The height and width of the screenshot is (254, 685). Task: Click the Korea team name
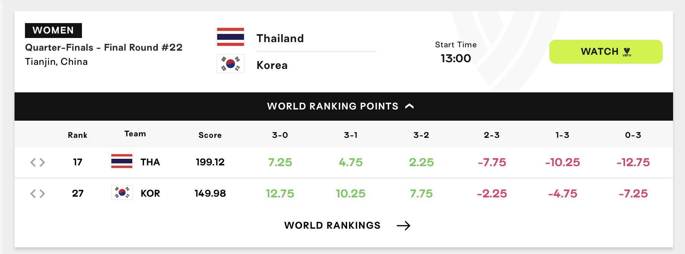[x=272, y=65]
